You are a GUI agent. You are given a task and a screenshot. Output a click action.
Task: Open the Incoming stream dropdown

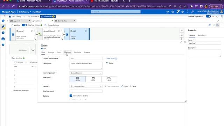pos(86,73)
